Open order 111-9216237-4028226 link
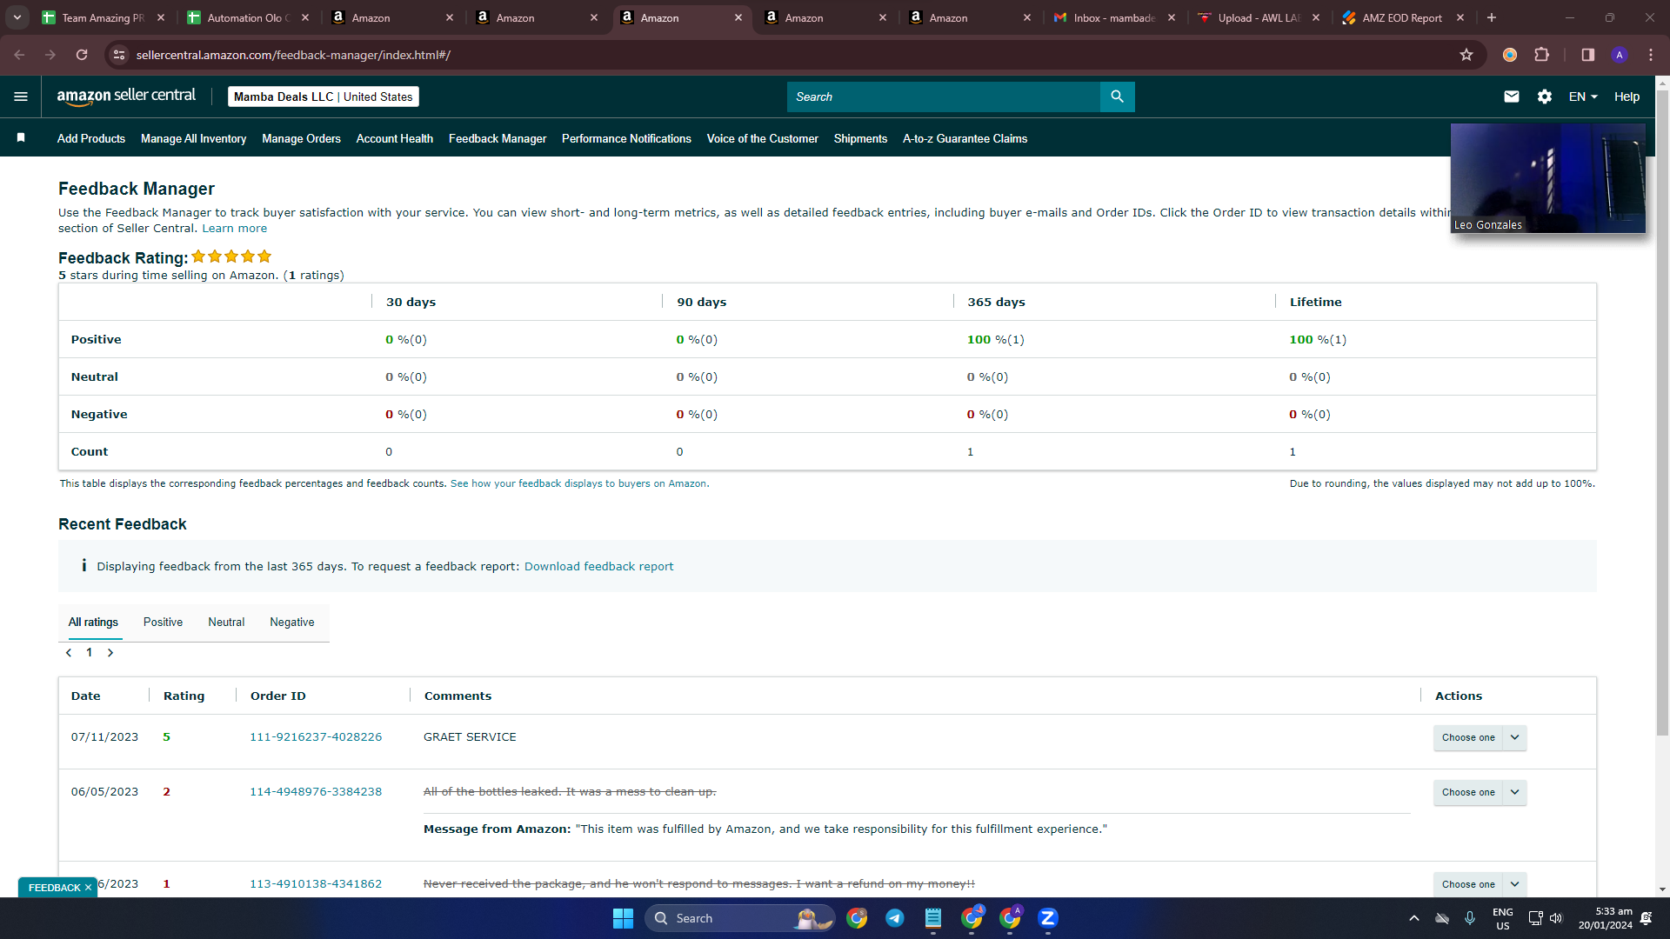 pos(316,737)
